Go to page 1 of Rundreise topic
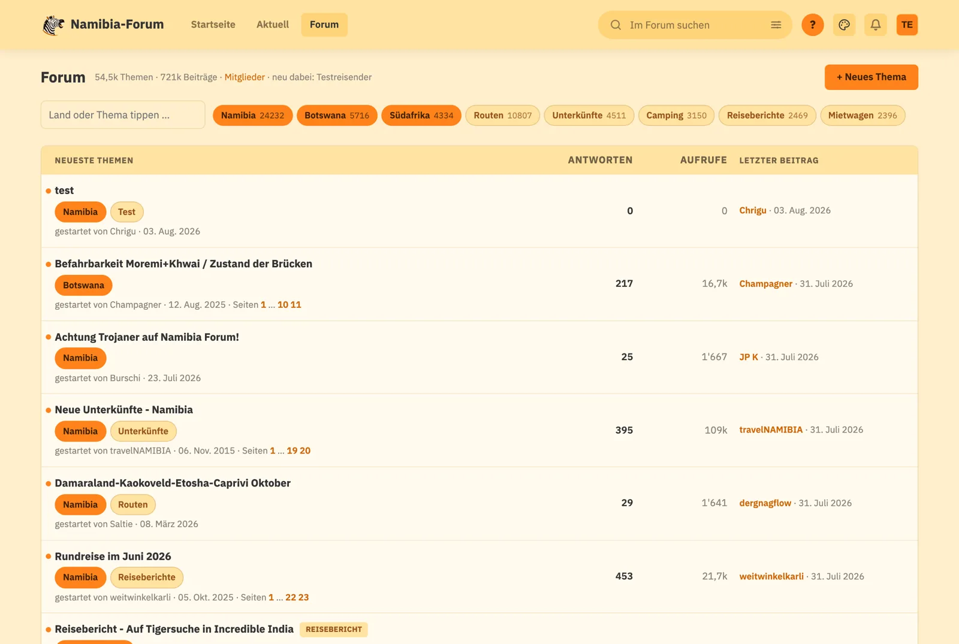 pyautogui.click(x=272, y=598)
